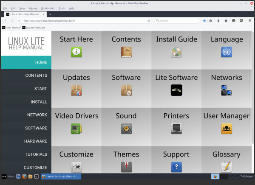Open the Install Guide CD icon
Viewport: 255px width, 185px height.
(x=176, y=52)
